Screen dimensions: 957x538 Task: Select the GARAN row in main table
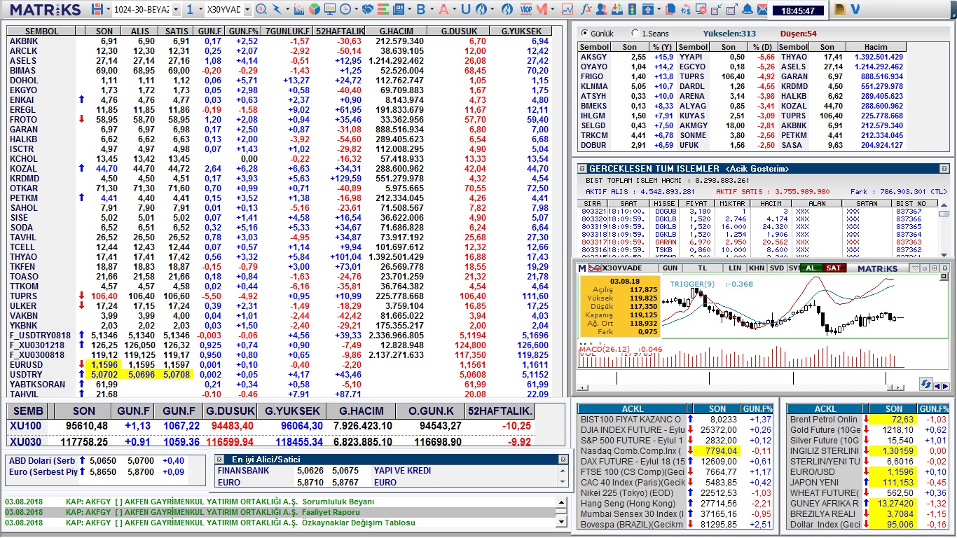click(279, 130)
